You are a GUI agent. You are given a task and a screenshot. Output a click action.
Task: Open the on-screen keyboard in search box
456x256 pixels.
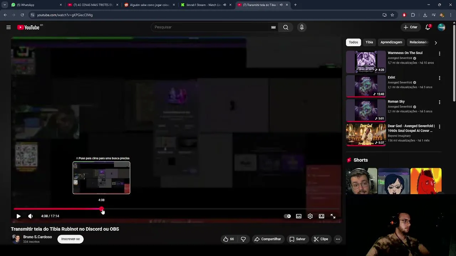click(x=273, y=27)
